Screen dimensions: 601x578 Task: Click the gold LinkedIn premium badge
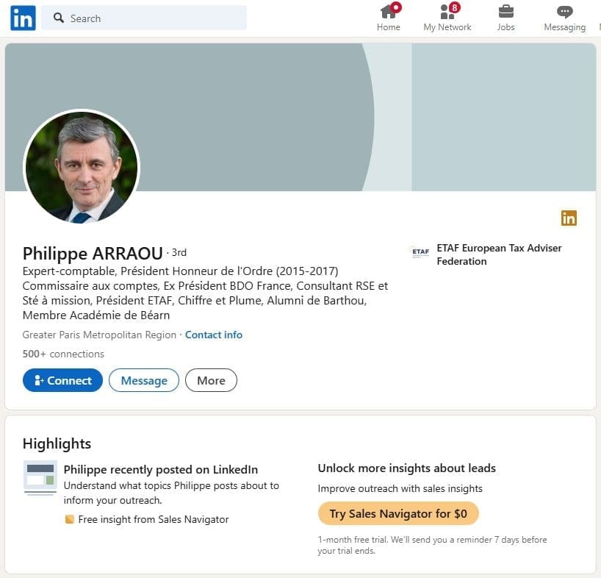(569, 218)
